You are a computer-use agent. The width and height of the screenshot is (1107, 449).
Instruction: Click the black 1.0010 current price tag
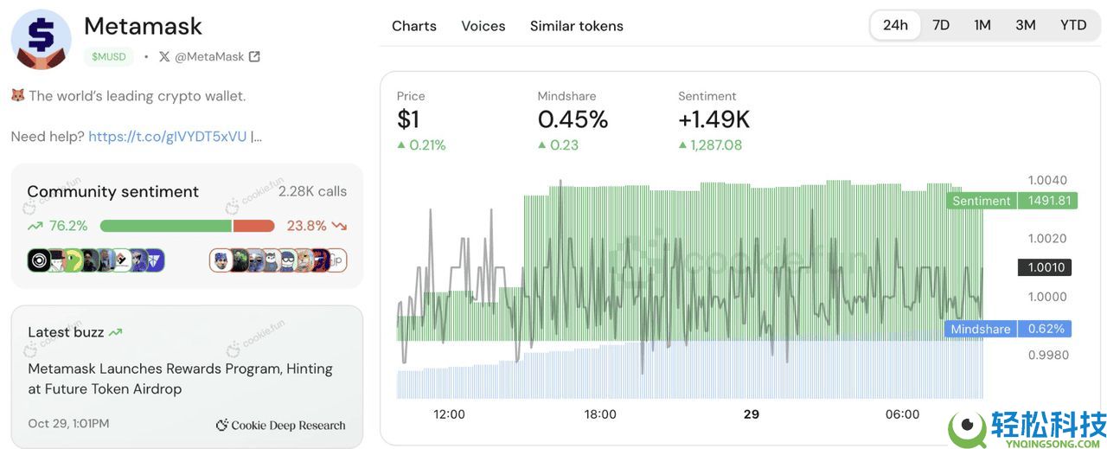pos(1046,267)
